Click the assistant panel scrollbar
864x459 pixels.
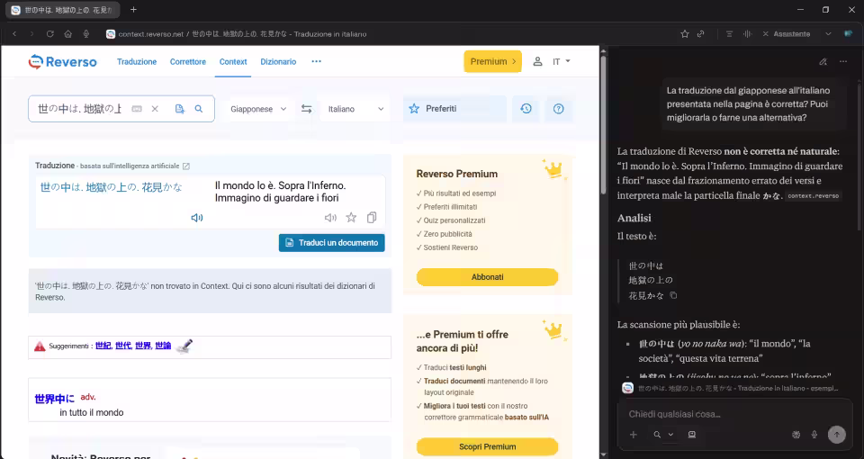(x=860, y=157)
